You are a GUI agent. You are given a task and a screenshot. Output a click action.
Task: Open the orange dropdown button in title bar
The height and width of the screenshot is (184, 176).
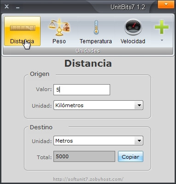166,5
